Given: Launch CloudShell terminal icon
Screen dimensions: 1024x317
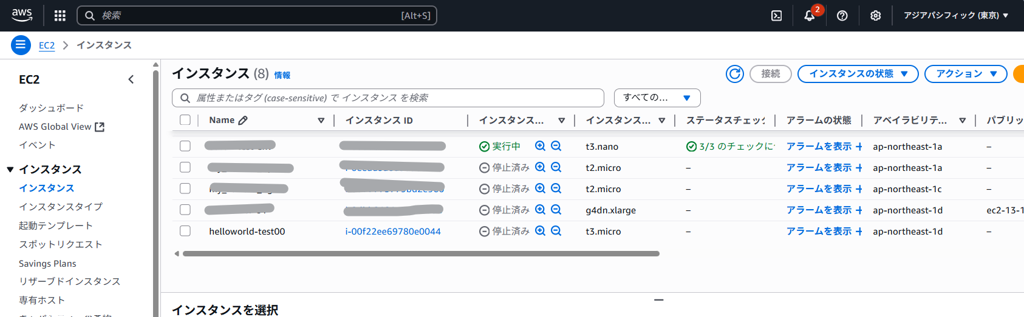Looking at the screenshot, I should 776,16.
